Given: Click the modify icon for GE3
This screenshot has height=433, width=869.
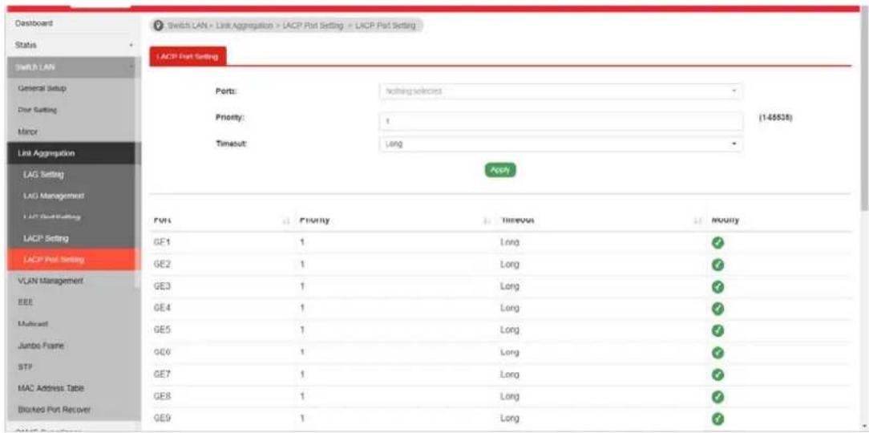Looking at the screenshot, I should click(718, 286).
